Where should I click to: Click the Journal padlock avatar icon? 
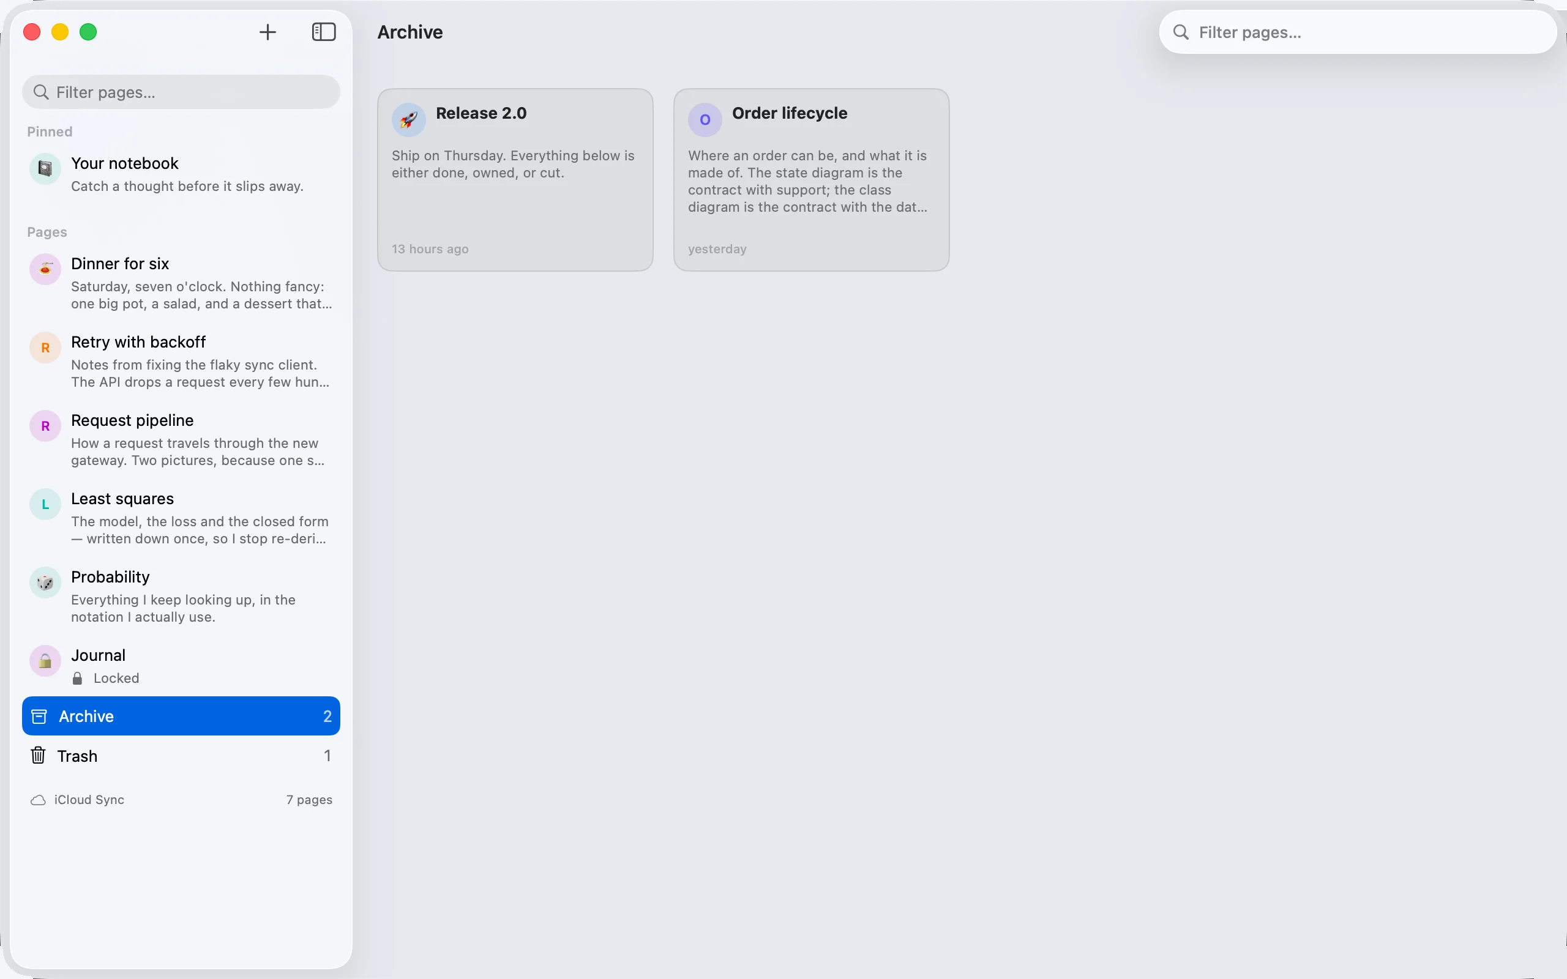click(45, 661)
